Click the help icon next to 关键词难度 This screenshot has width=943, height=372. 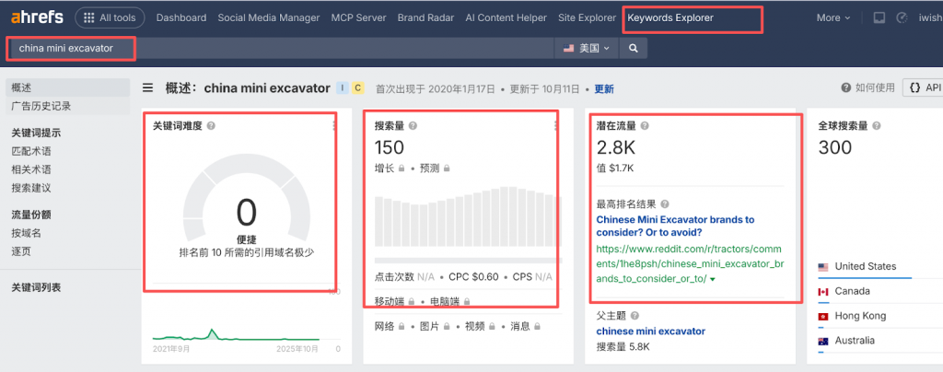coord(211,126)
